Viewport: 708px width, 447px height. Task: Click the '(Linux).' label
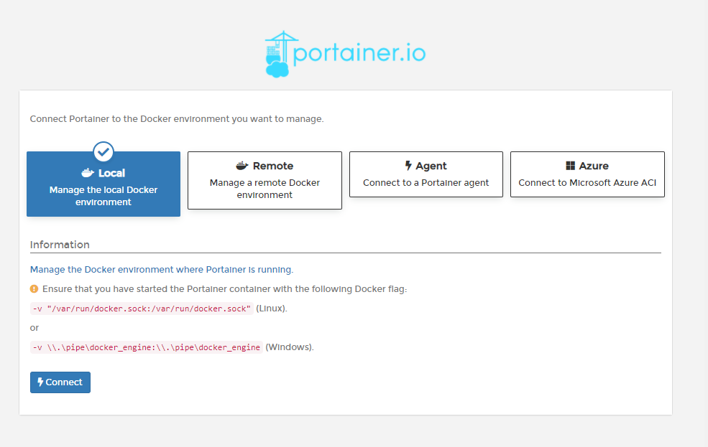pos(272,309)
